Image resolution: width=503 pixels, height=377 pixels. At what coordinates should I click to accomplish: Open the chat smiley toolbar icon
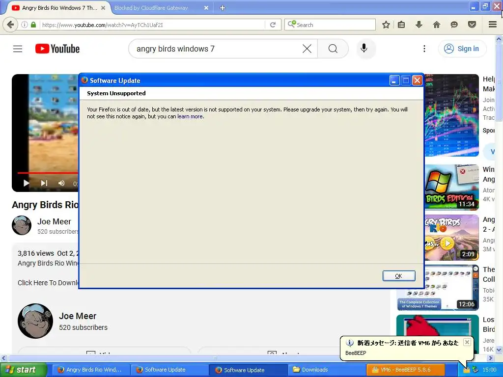pos(454,25)
